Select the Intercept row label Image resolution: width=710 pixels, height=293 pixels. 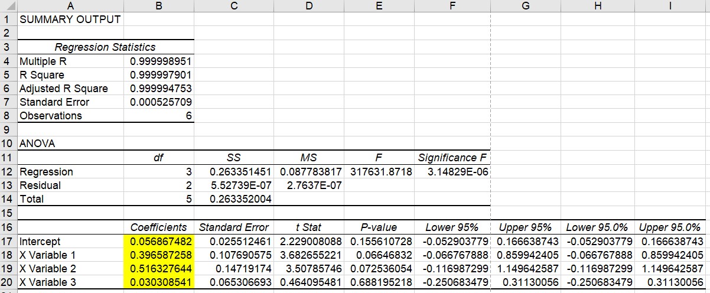click(70, 241)
